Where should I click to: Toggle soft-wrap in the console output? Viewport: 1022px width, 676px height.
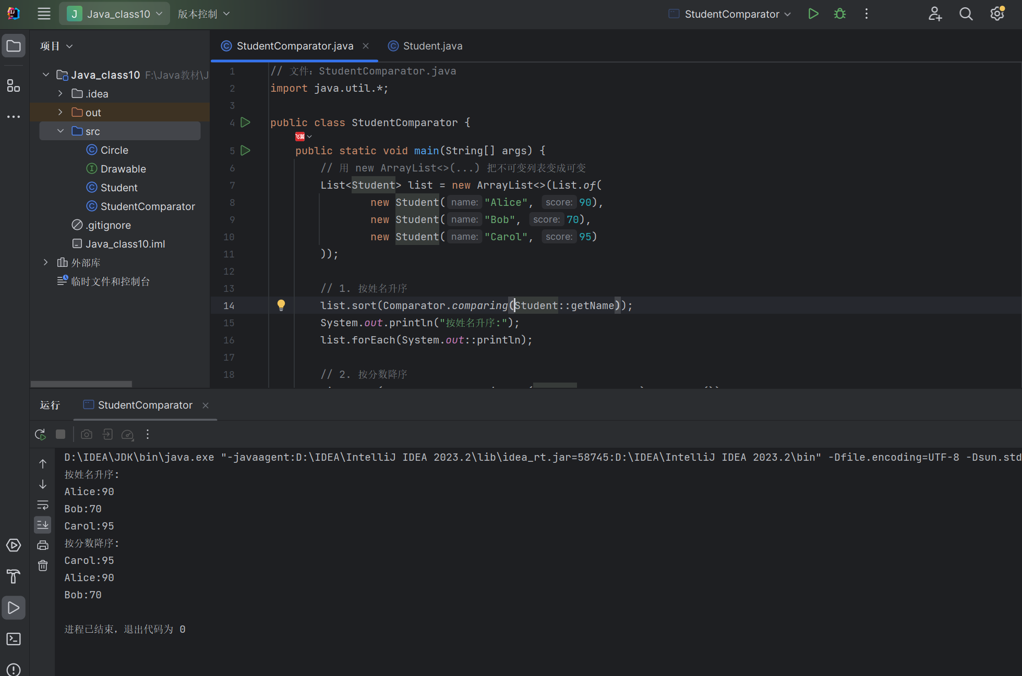[43, 505]
